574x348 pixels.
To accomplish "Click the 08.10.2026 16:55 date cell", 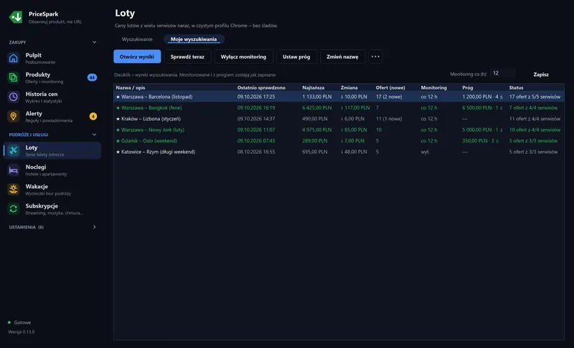I will [256, 152].
